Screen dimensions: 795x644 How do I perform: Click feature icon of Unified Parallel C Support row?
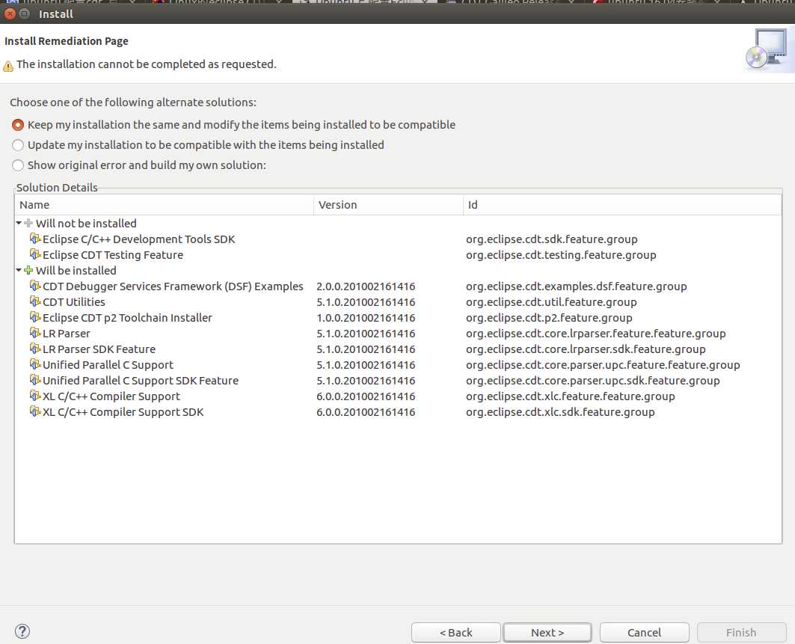(35, 364)
